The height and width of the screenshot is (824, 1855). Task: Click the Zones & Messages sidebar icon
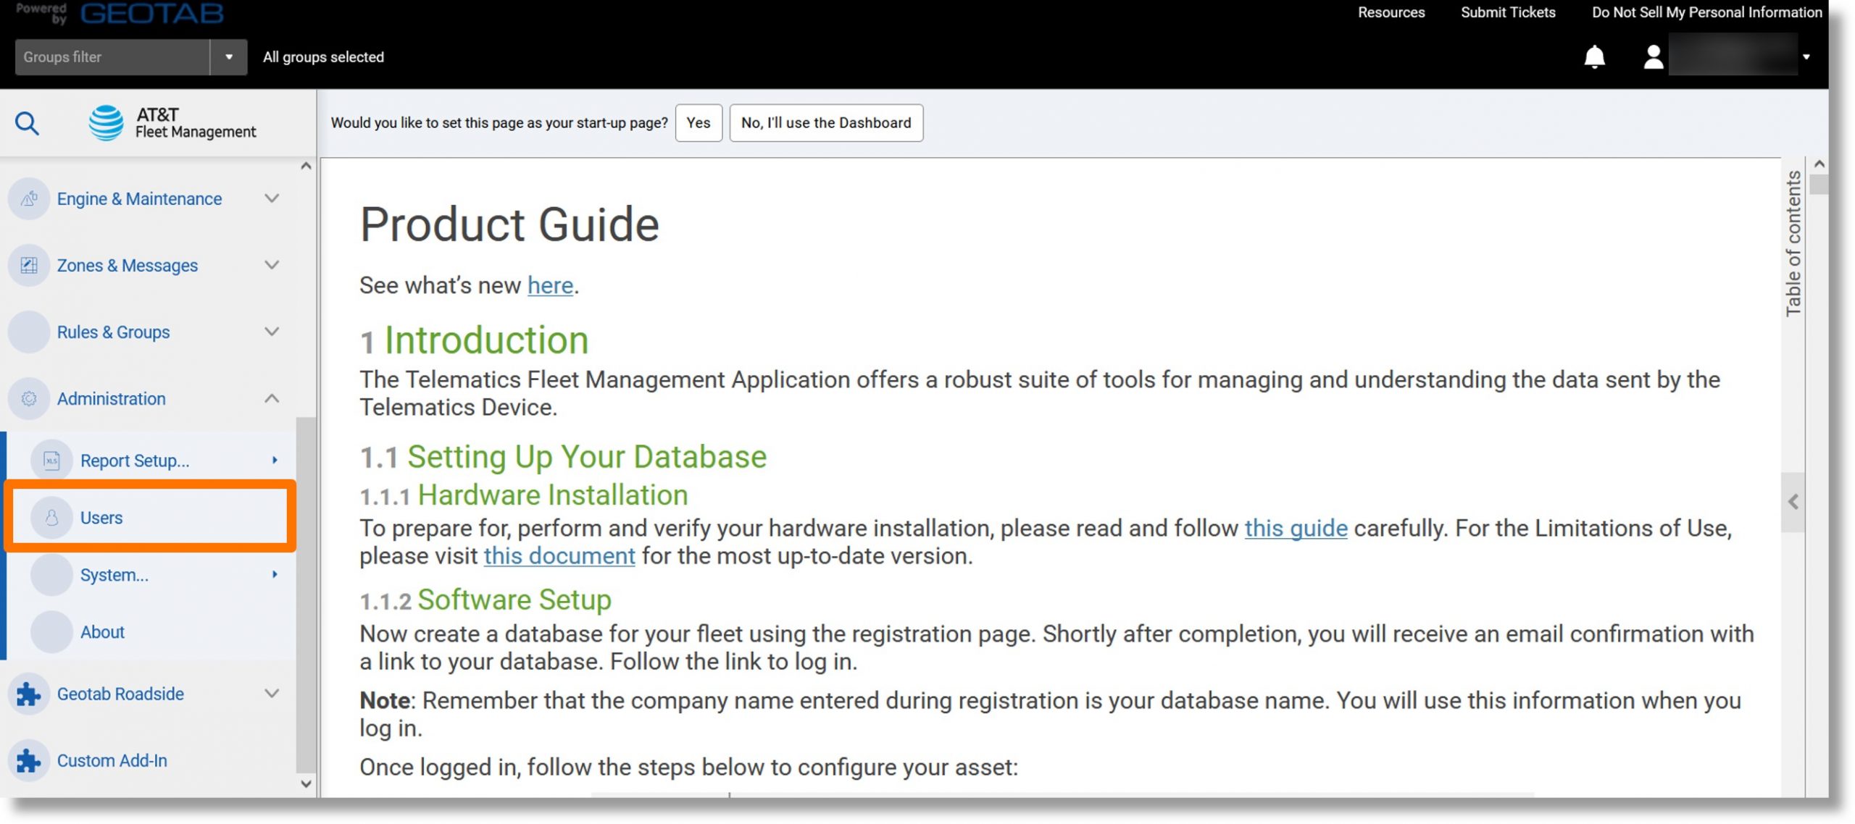click(x=30, y=265)
